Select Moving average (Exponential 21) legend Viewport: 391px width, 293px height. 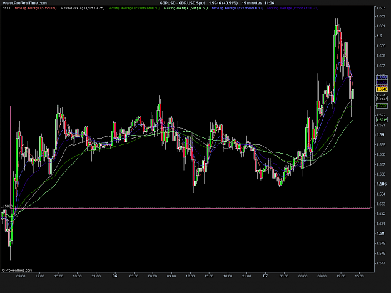click(x=293, y=8)
